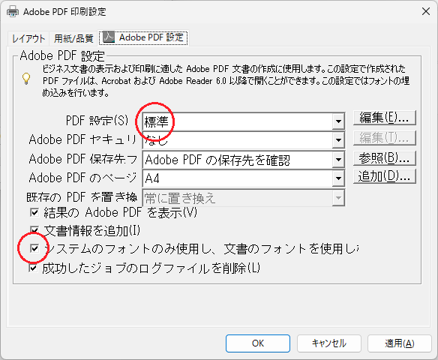Click the lightbulb hint icon
The height and width of the screenshot is (360, 438).
[x=26, y=79]
